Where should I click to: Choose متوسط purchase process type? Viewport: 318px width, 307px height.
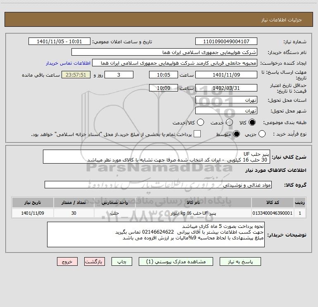(x=237, y=134)
